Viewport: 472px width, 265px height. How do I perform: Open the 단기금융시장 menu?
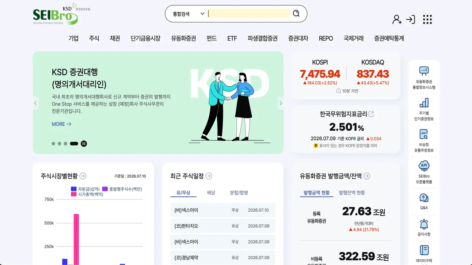point(146,38)
